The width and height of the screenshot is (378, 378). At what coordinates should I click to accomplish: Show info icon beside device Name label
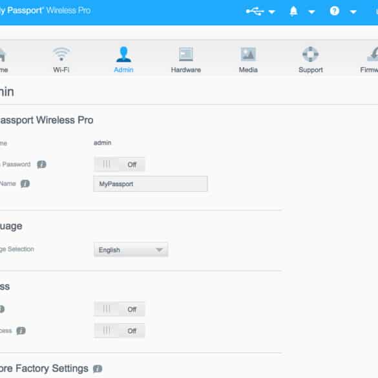coord(25,184)
